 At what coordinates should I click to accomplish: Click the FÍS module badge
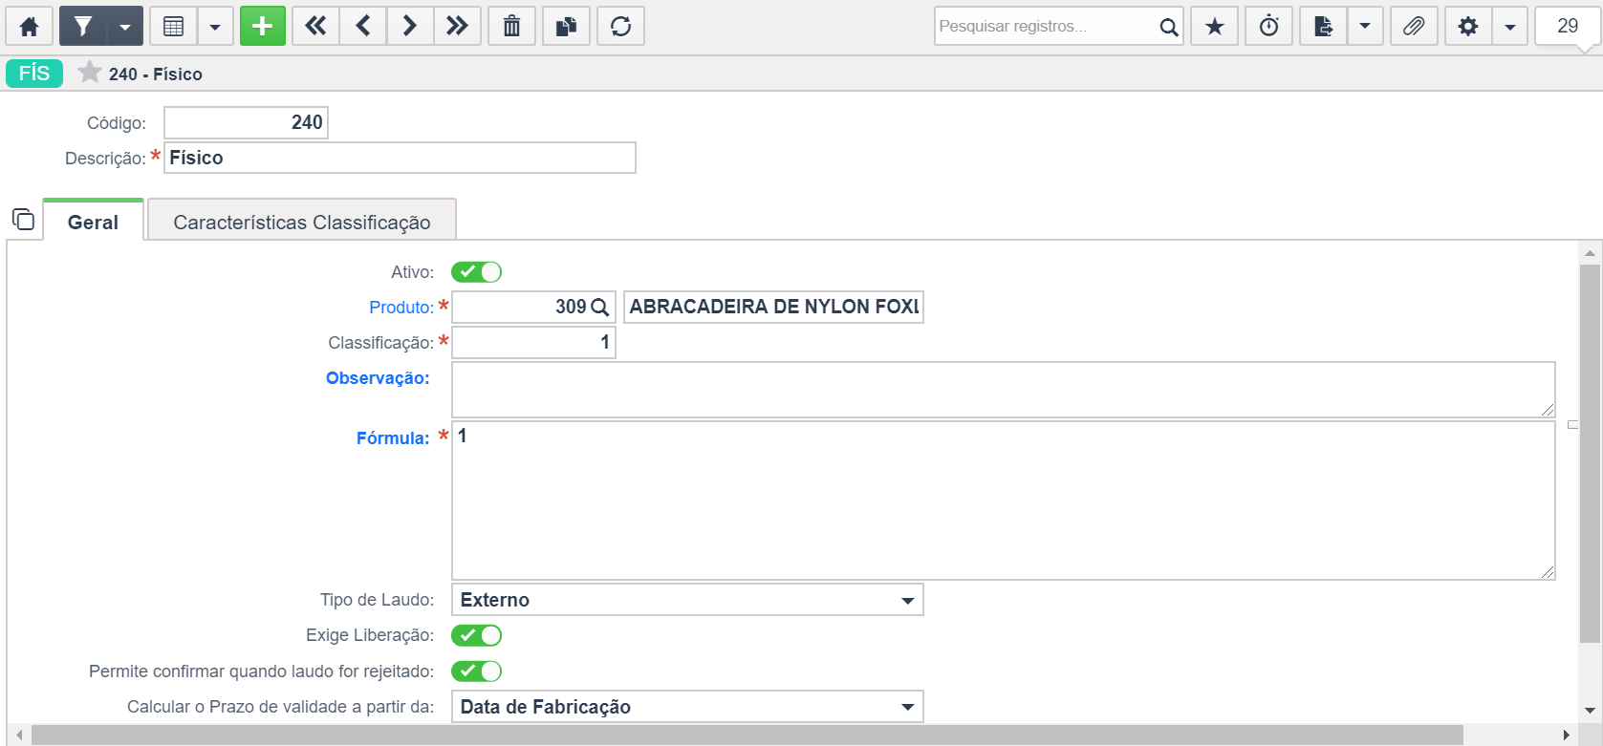[x=34, y=74]
